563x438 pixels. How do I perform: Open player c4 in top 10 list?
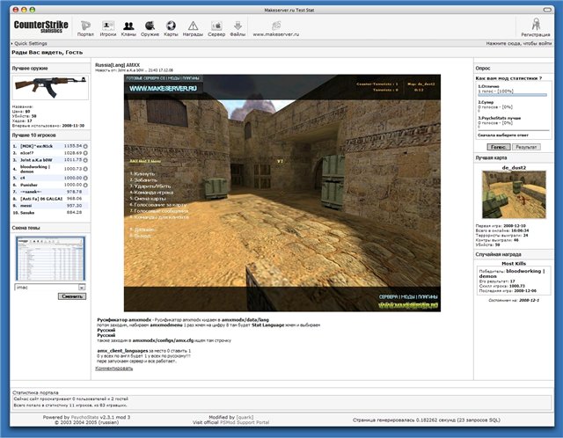23,178
